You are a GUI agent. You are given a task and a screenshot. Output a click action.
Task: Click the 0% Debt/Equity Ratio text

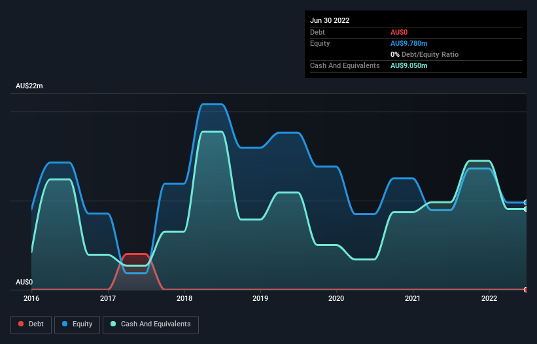424,54
